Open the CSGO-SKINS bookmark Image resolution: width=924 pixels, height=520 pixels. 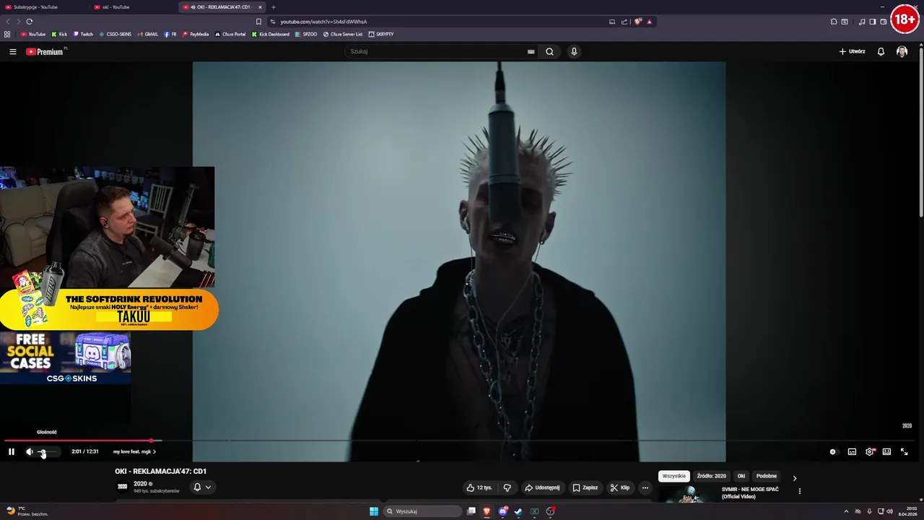[115, 34]
